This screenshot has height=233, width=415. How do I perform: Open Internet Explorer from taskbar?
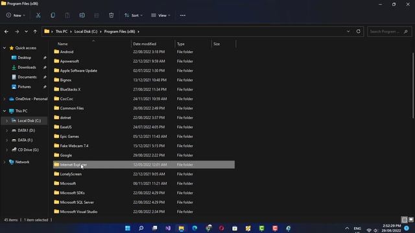pos(288,228)
